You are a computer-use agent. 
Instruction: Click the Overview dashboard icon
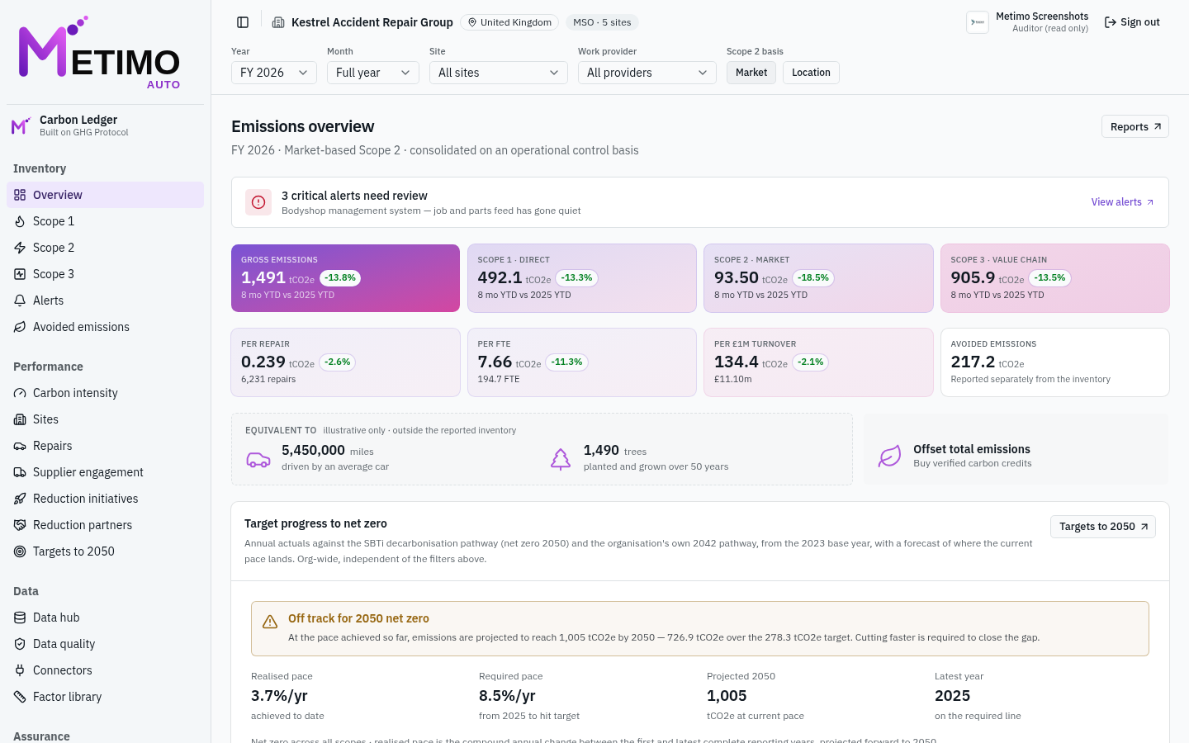coord(20,195)
